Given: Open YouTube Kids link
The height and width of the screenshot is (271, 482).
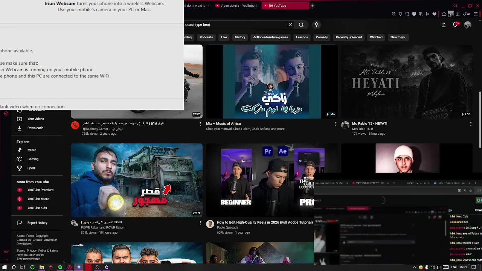Looking at the screenshot, I should point(38,208).
